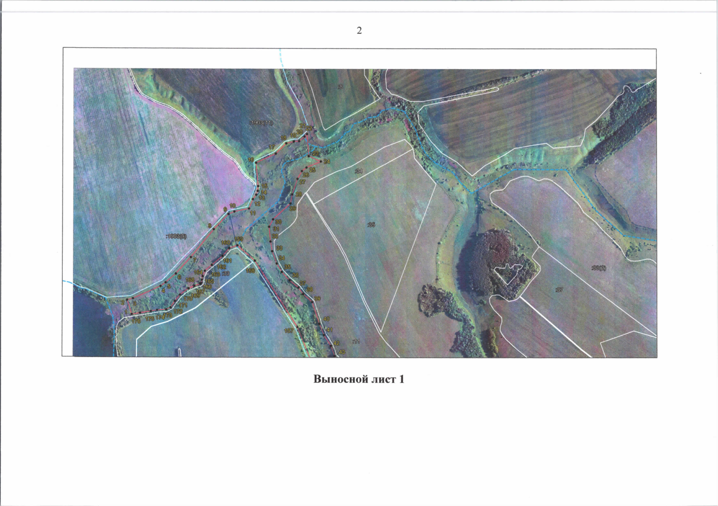The height and width of the screenshot is (506, 718).
Task: Click label 32 inside the forest clearing
Action: click(508, 275)
